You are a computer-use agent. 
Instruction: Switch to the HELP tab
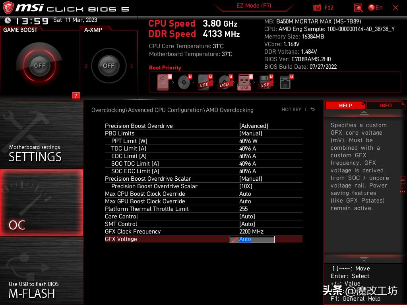[345, 105]
